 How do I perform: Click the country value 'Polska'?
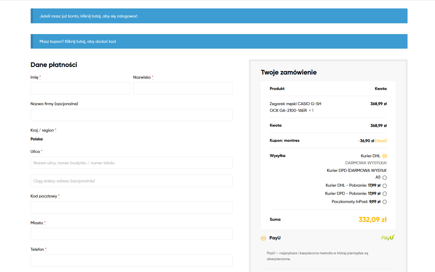(x=37, y=139)
